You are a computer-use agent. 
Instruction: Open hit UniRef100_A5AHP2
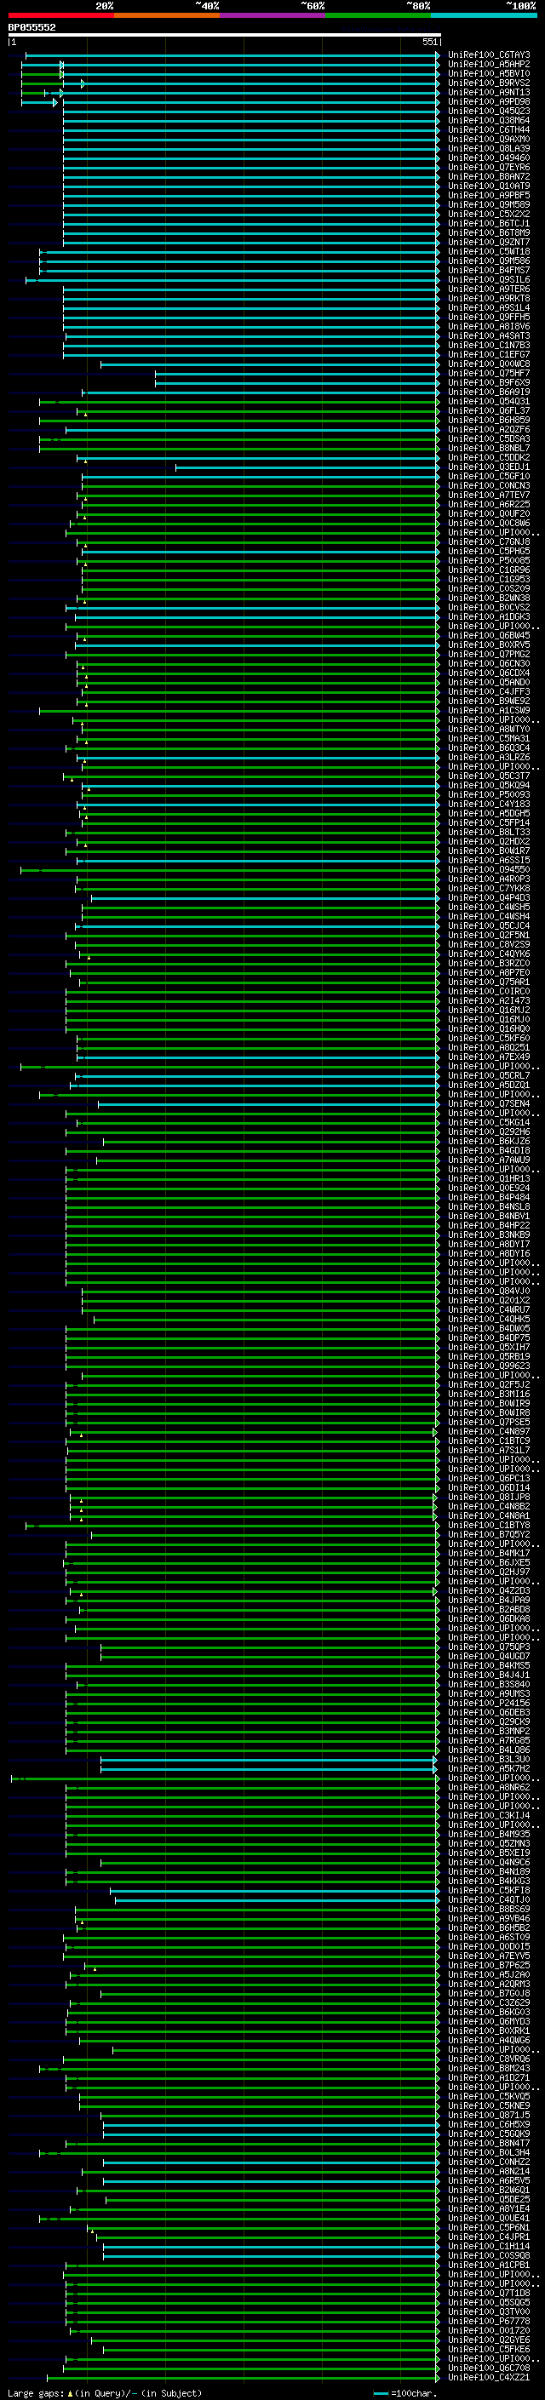click(489, 65)
